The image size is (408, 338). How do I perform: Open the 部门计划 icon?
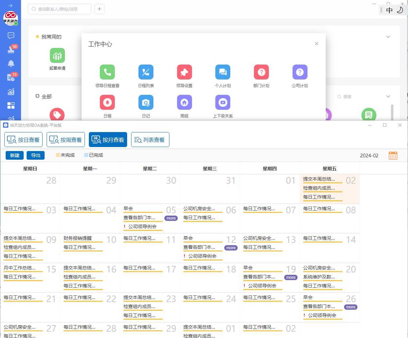[261, 72]
